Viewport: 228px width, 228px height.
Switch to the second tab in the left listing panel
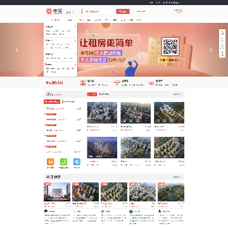pyautogui.click(x=68, y=101)
